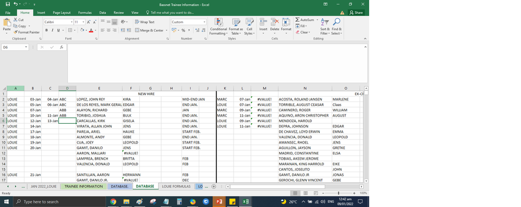Open the number format Custom dropdown

coord(204,22)
